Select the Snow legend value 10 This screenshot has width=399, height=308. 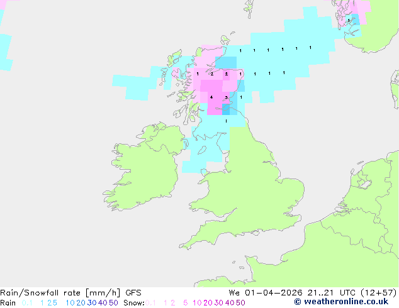tap(197, 303)
